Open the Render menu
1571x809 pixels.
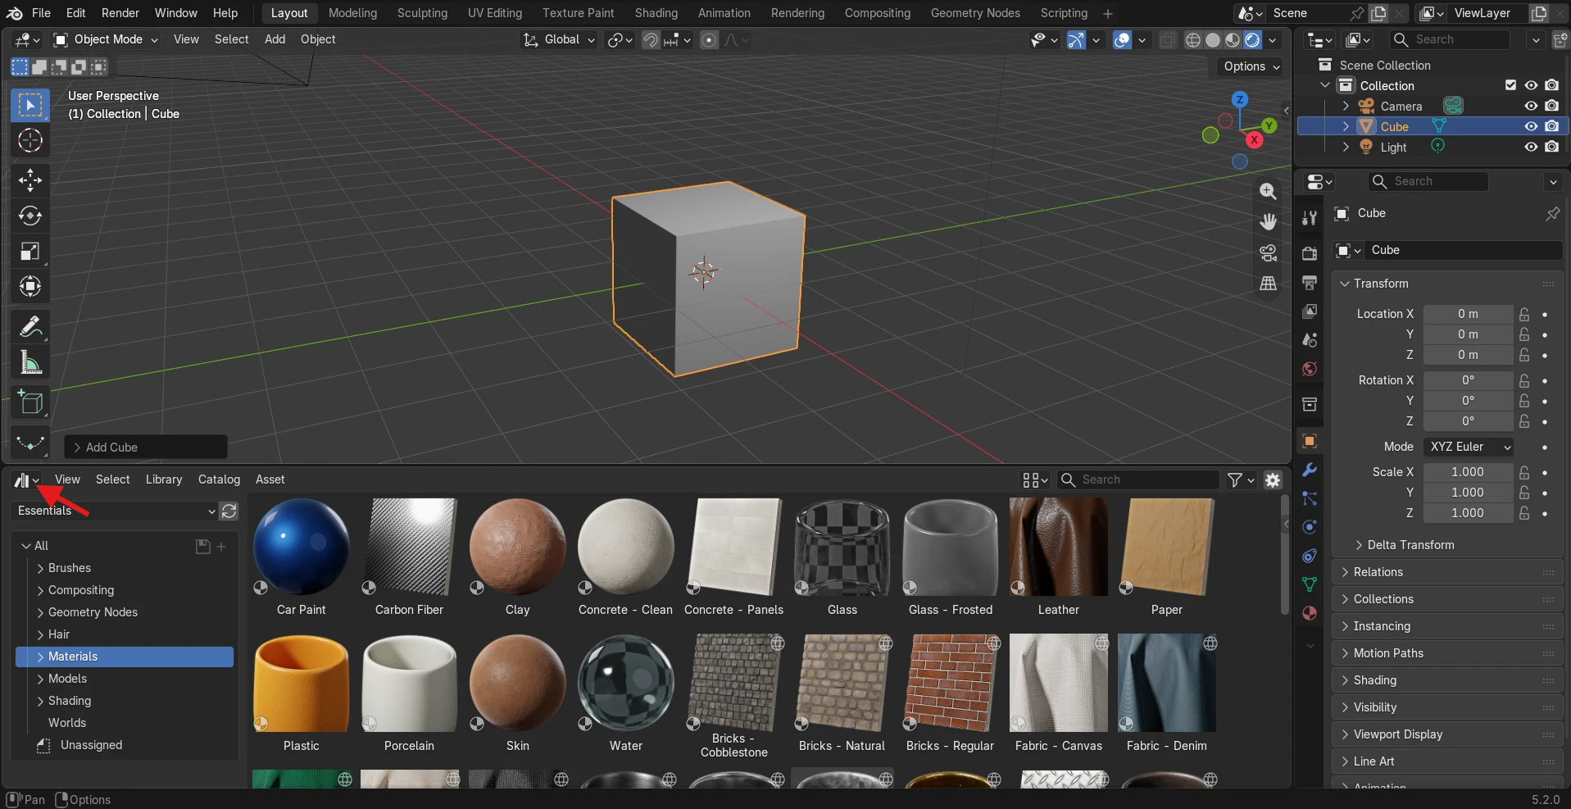120,13
